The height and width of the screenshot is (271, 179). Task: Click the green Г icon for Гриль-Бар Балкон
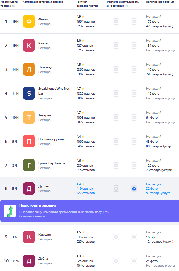[x=29, y=165]
